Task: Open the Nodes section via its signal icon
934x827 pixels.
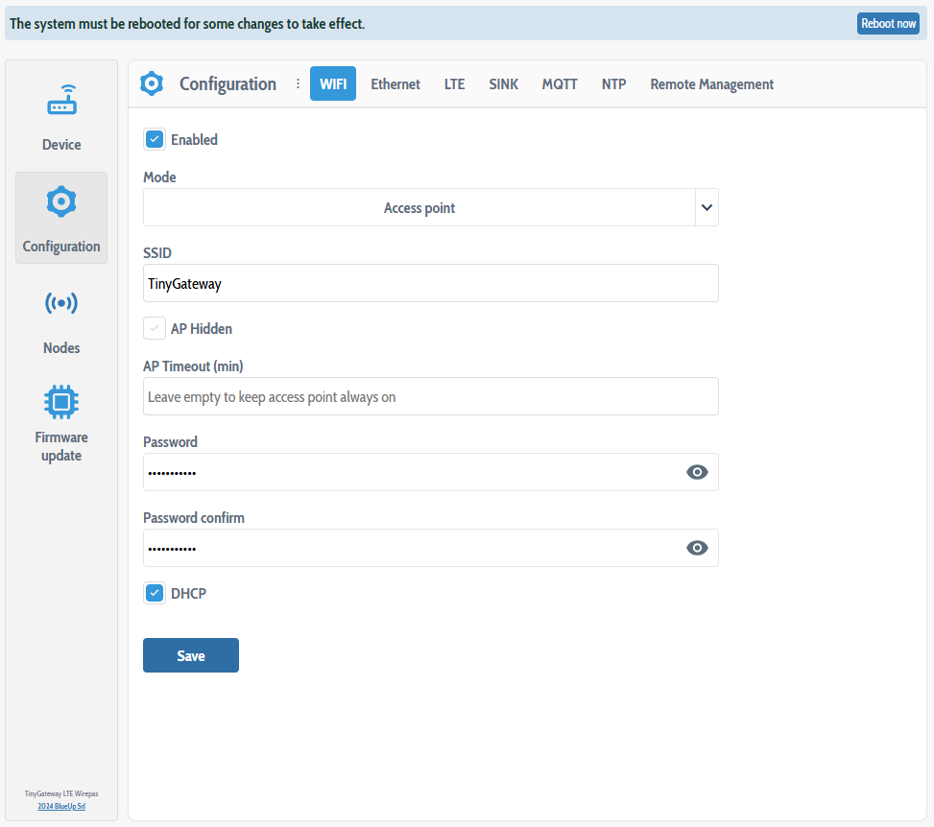Action: pos(60,303)
